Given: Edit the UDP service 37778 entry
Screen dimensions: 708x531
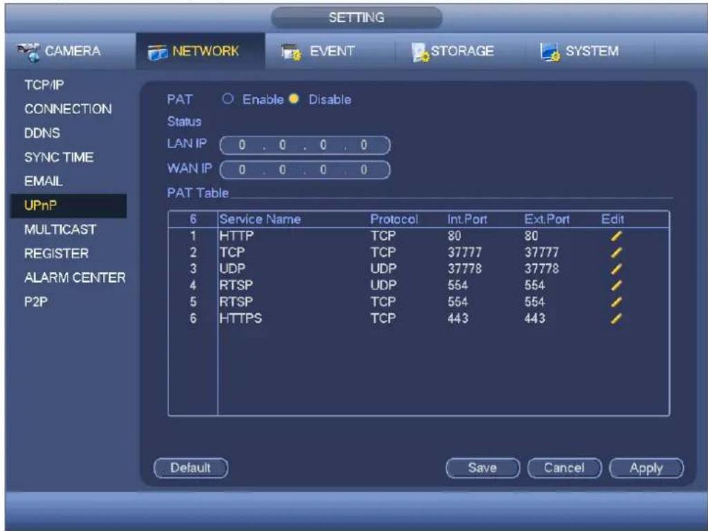Looking at the screenshot, I should (x=616, y=269).
